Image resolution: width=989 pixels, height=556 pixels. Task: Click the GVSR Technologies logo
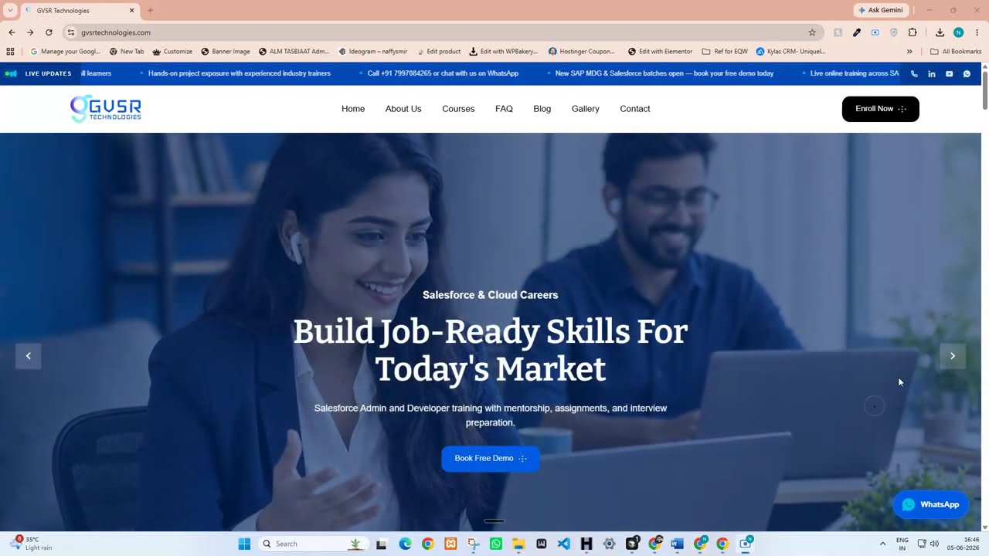(106, 109)
